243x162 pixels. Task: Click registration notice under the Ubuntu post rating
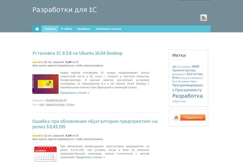68,66
